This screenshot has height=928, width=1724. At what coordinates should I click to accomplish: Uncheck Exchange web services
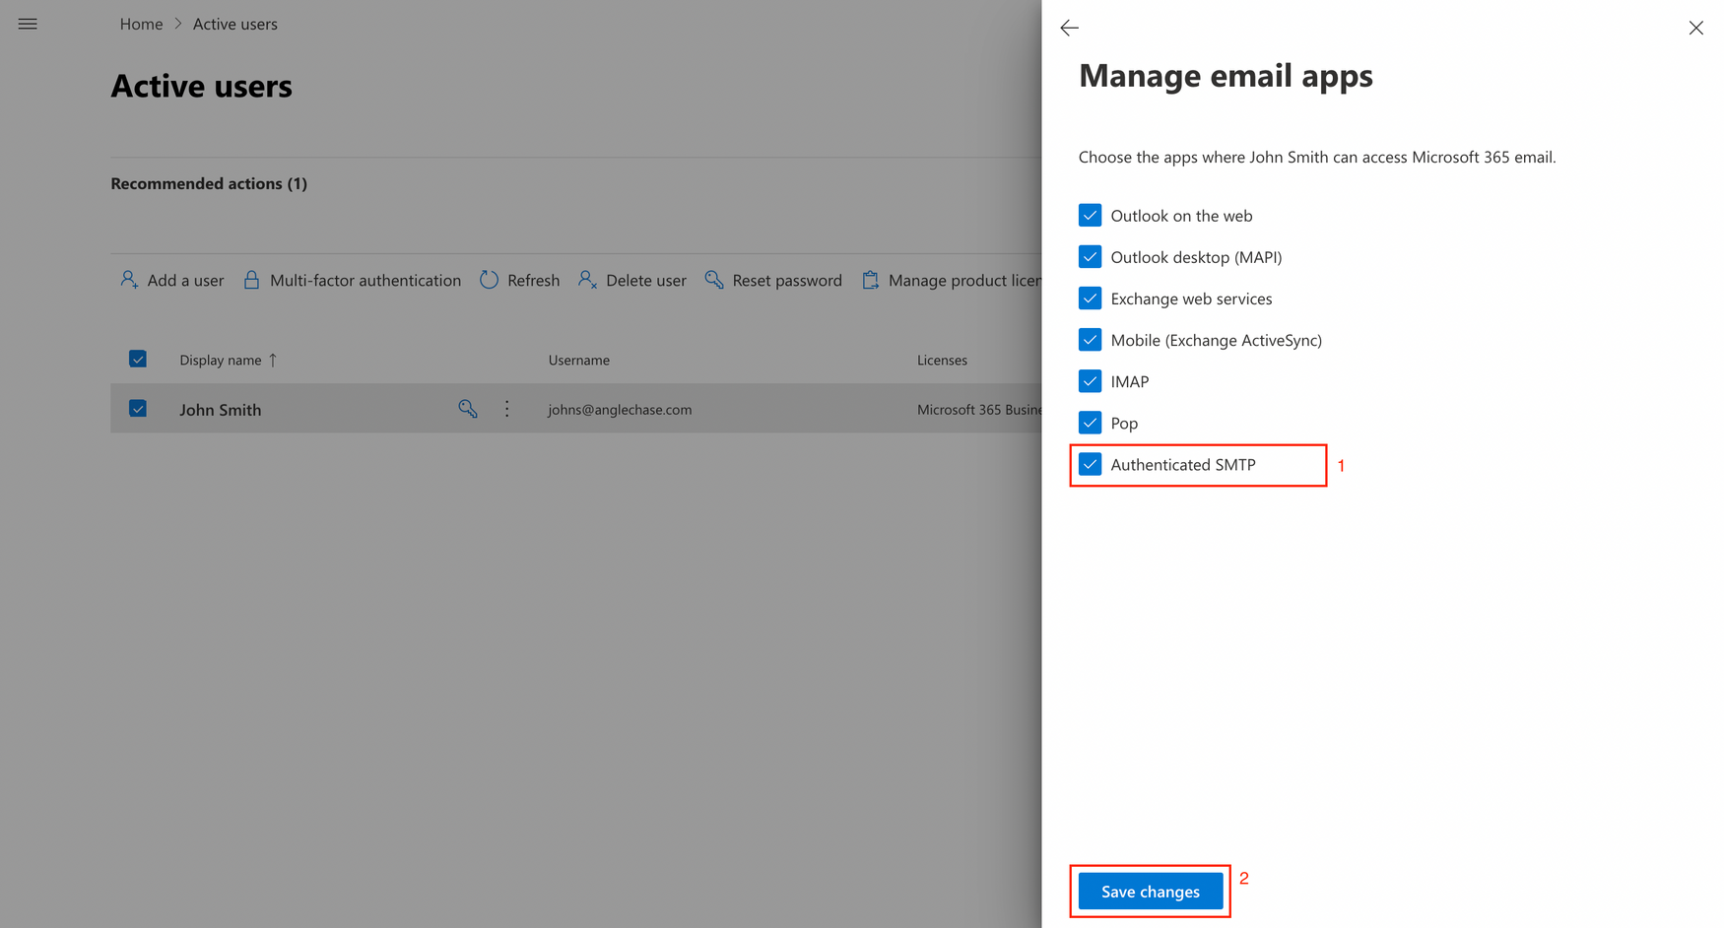click(x=1090, y=298)
